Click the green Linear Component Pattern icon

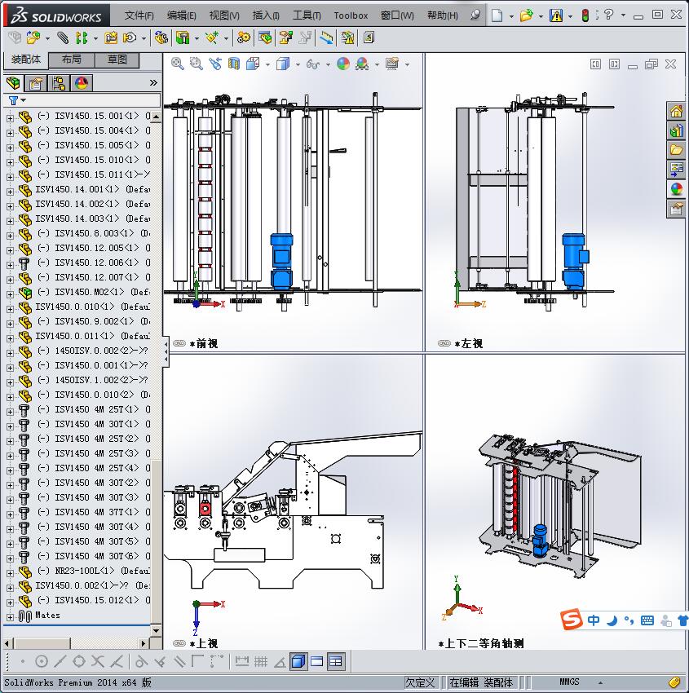82,38
